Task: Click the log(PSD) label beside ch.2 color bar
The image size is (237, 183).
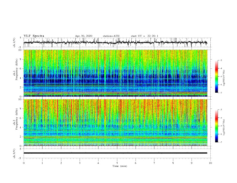Action: [x=224, y=127]
